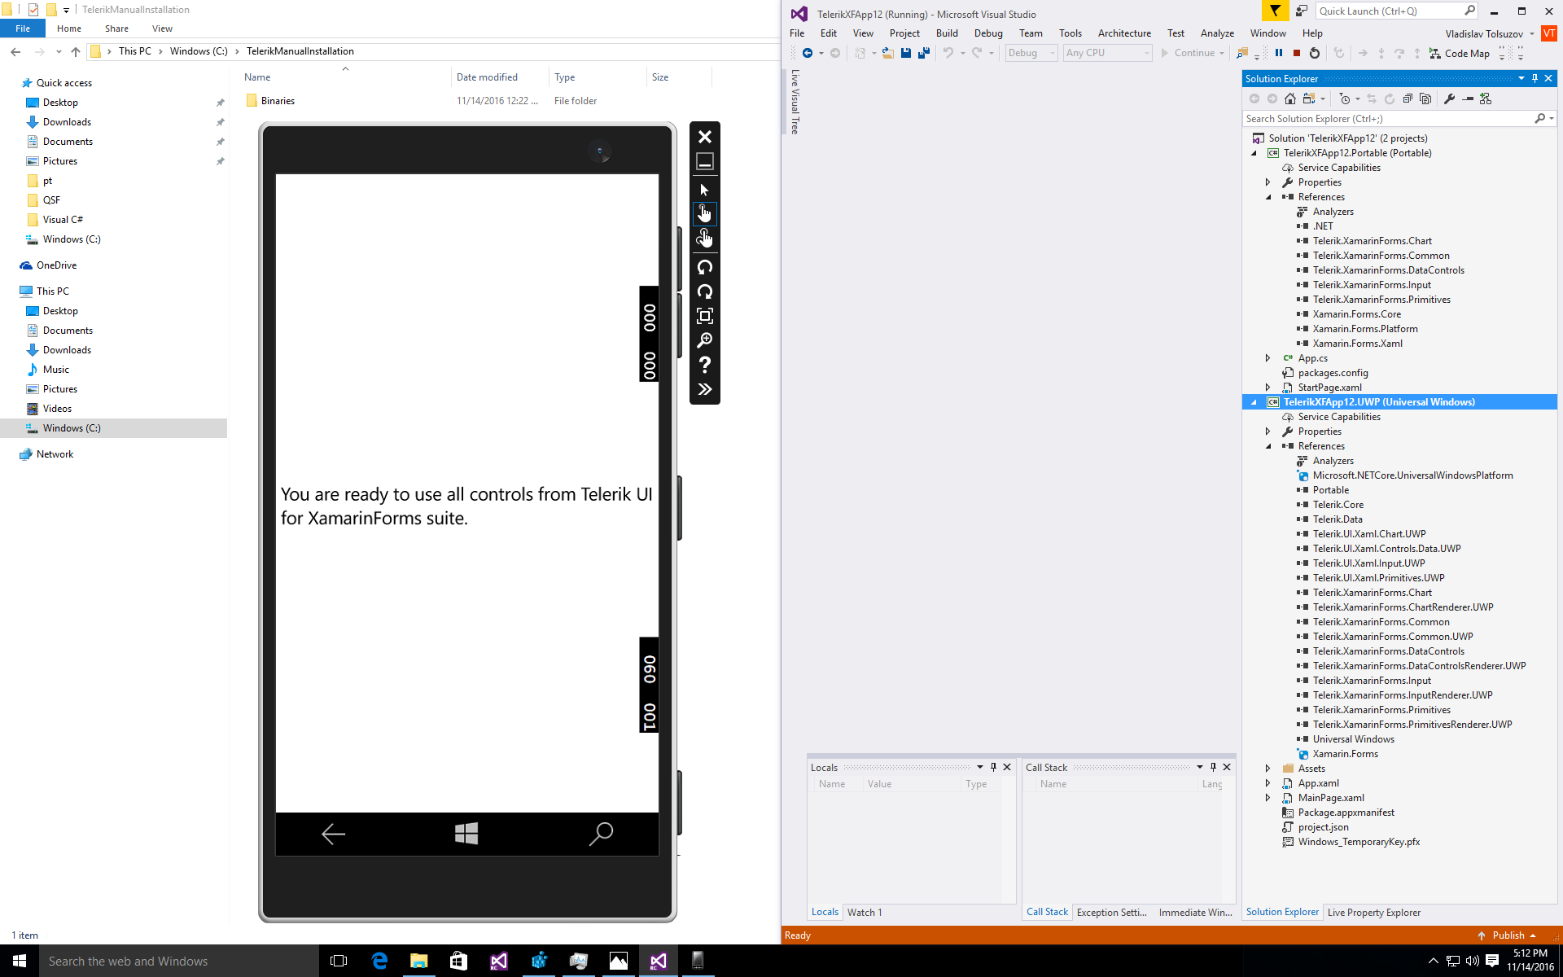Click the Break All pause icon
The image size is (1563, 977).
(1279, 53)
